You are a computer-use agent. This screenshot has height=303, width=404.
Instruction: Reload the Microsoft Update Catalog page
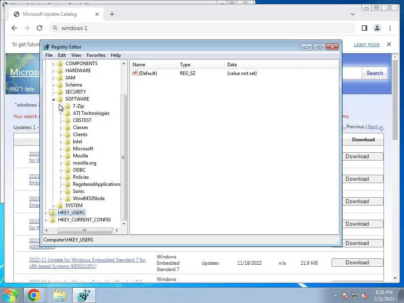click(39, 28)
